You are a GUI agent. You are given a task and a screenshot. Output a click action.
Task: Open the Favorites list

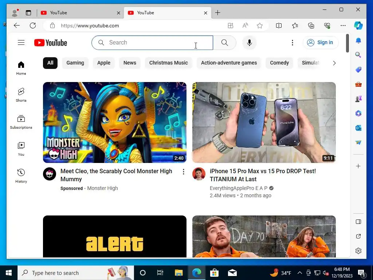tap(295, 26)
